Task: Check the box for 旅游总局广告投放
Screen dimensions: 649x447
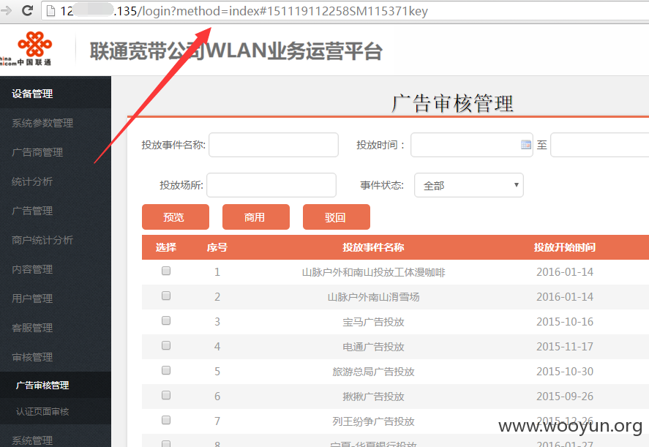Action: click(166, 370)
